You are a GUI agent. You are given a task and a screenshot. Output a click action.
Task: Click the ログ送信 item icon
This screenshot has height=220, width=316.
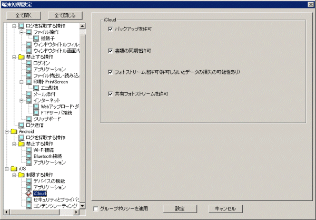tap(22, 125)
